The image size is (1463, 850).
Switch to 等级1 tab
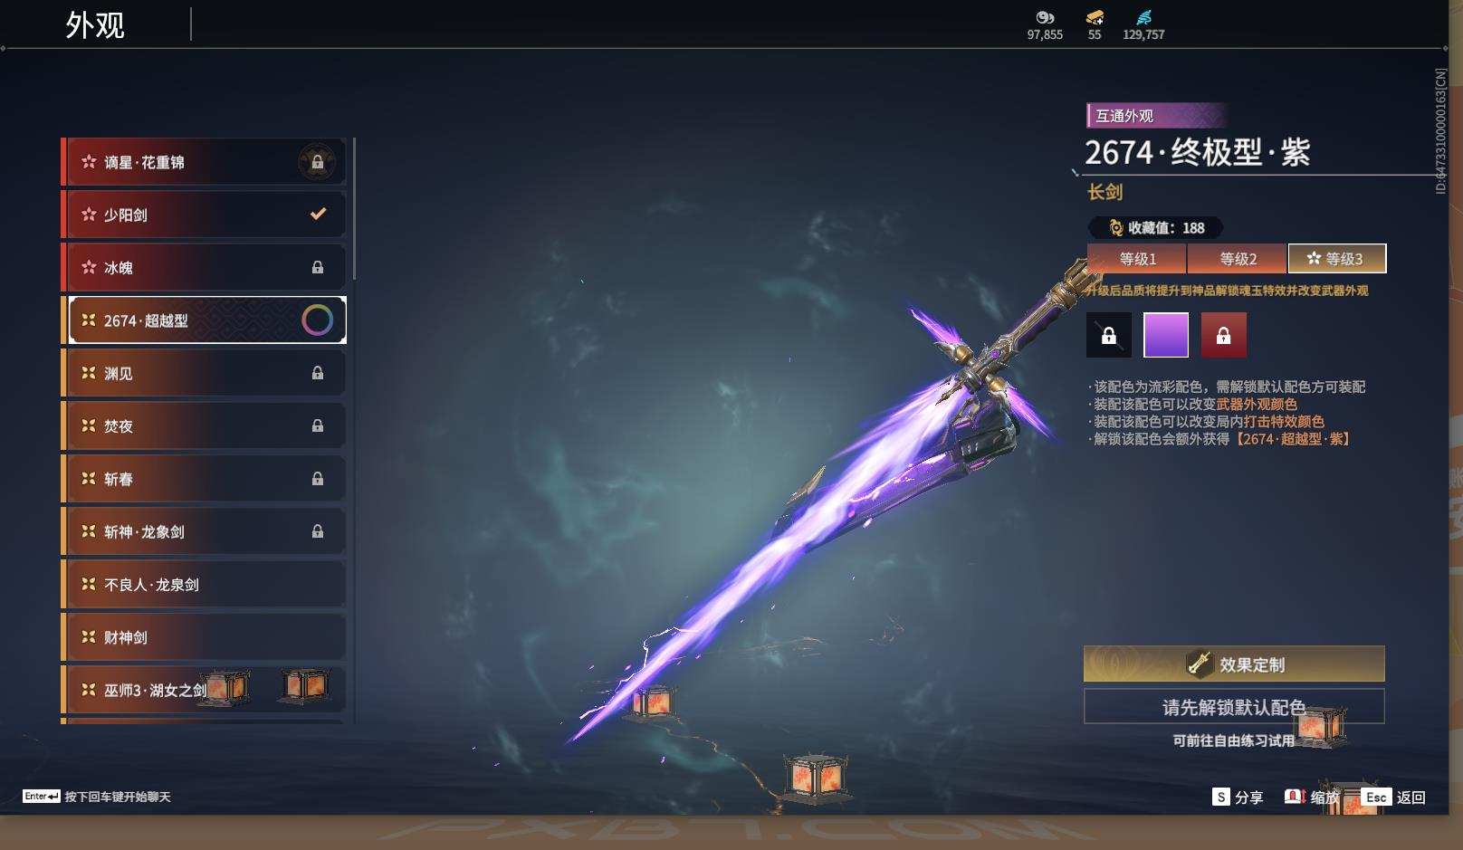click(1137, 259)
